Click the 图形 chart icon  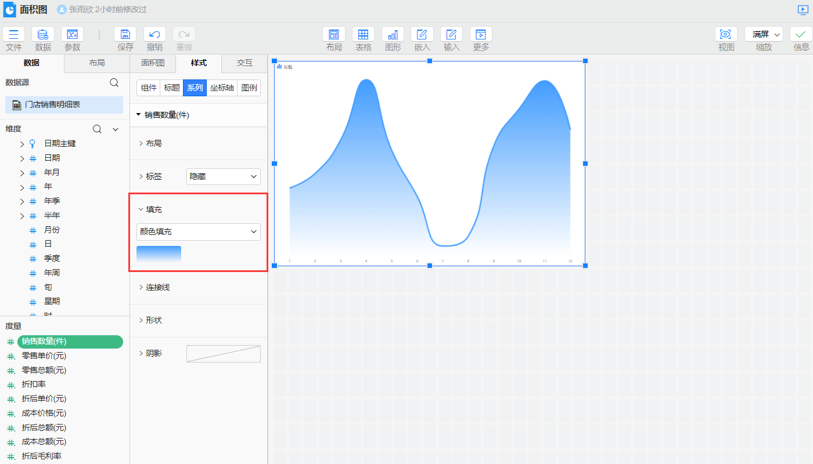coord(393,34)
